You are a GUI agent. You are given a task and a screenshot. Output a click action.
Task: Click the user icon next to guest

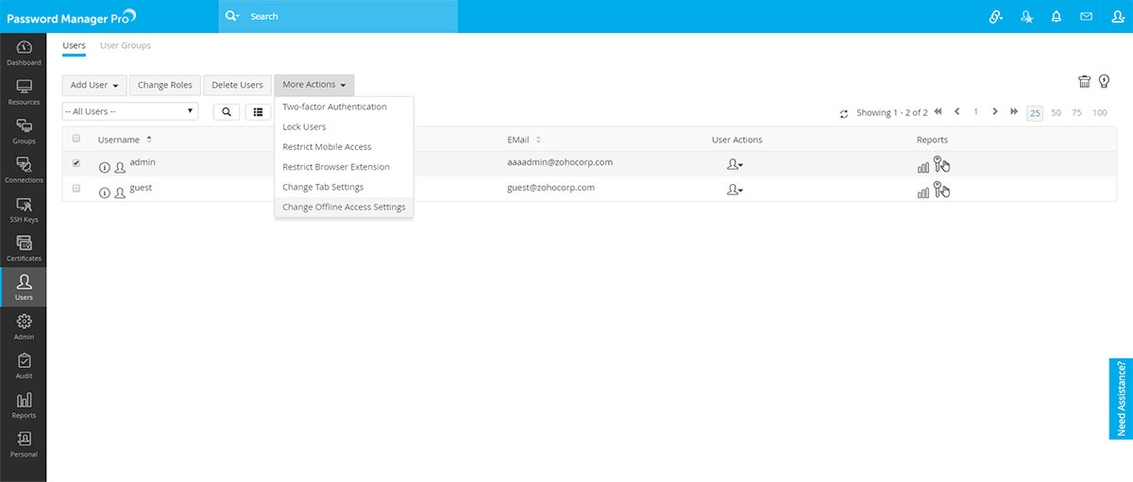click(120, 192)
